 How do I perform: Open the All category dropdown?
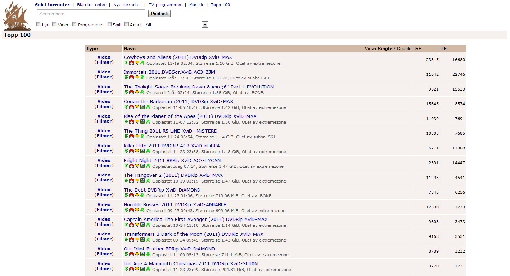(x=176, y=24)
